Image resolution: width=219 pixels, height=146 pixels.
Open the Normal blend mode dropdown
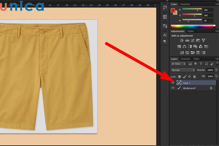(183, 70)
